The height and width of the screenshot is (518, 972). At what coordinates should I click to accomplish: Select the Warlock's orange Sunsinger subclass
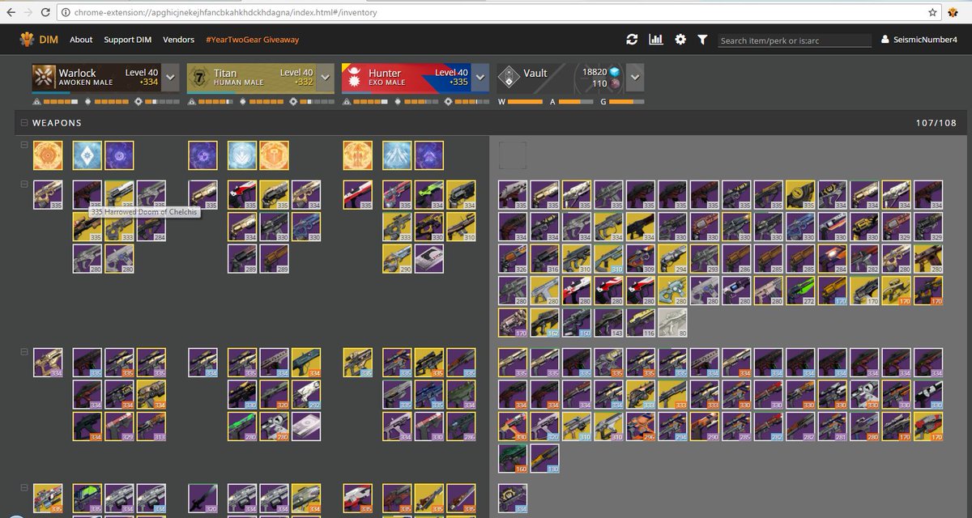pos(48,155)
